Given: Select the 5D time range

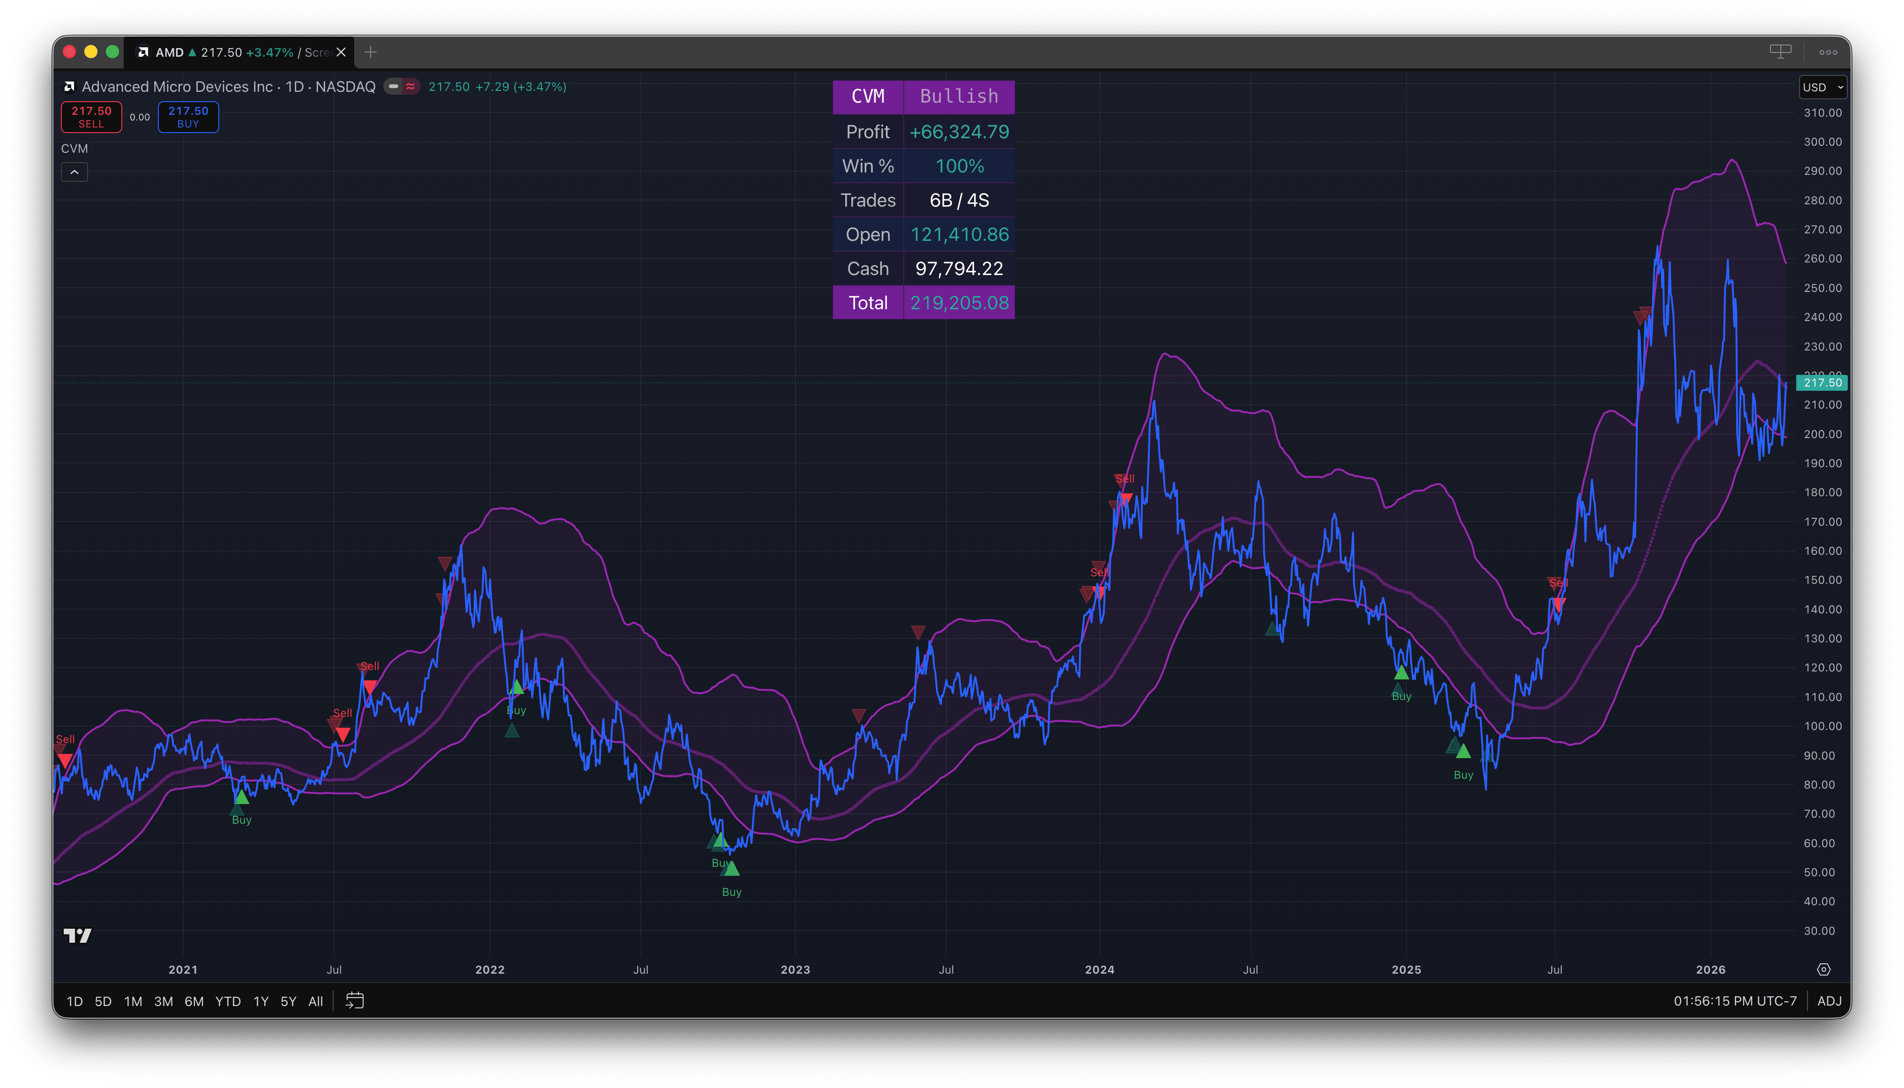Looking at the screenshot, I should (103, 1001).
